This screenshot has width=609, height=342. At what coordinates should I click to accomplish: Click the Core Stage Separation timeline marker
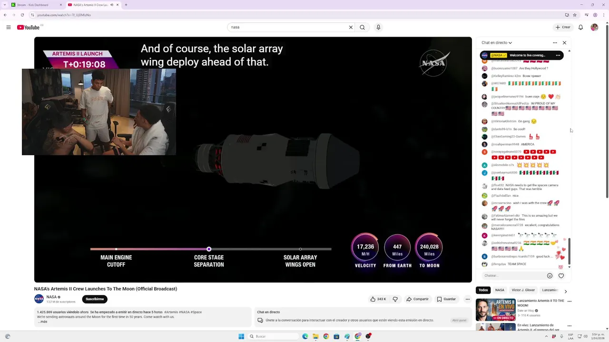click(x=209, y=249)
